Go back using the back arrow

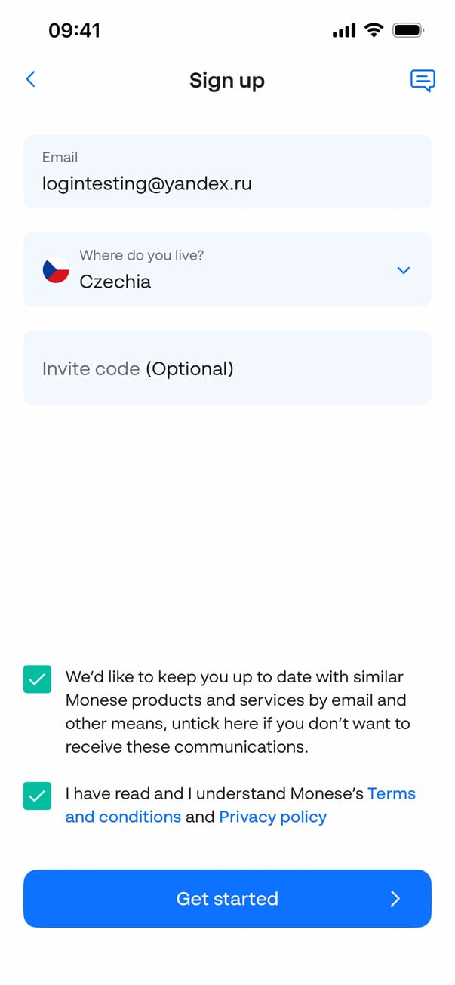tap(31, 79)
